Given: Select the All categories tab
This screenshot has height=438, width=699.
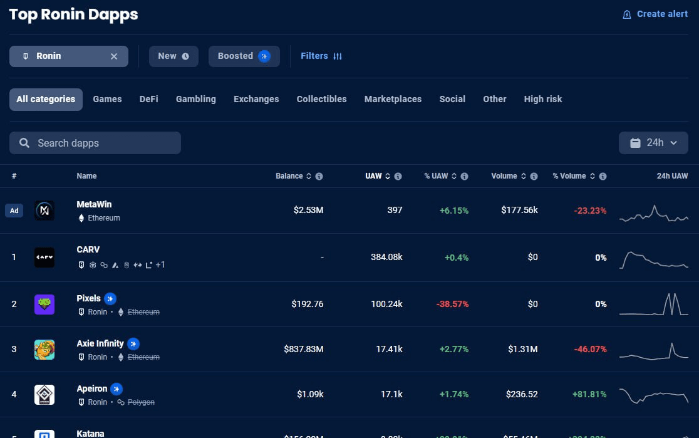Looking at the screenshot, I should [46, 99].
